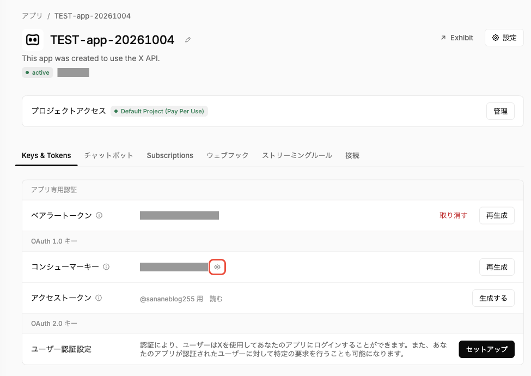This screenshot has width=531, height=376.
Task: Click the 読む text beside @sananeblog255
Action: coord(216,299)
